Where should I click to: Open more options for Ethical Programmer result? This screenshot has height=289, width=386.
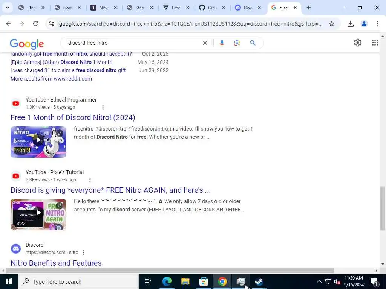103,107
